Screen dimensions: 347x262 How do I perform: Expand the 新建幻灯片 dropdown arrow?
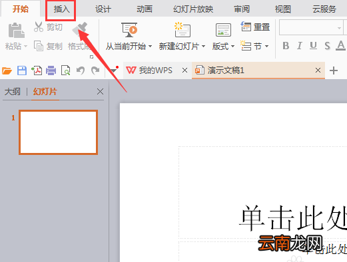click(x=203, y=47)
